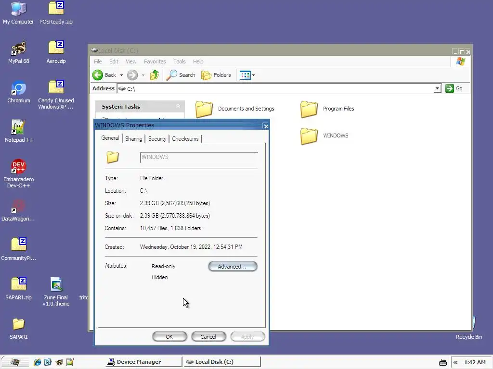Launch Embarcadero Dev-C++ shortcut
Image resolution: width=493 pixels, height=369 pixels.
(x=19, y=173)
